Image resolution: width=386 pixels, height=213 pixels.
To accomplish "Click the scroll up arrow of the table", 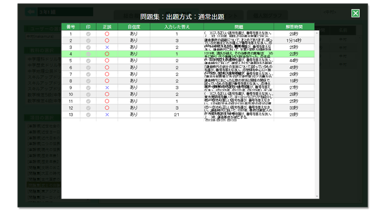I will tap(317, 32).
